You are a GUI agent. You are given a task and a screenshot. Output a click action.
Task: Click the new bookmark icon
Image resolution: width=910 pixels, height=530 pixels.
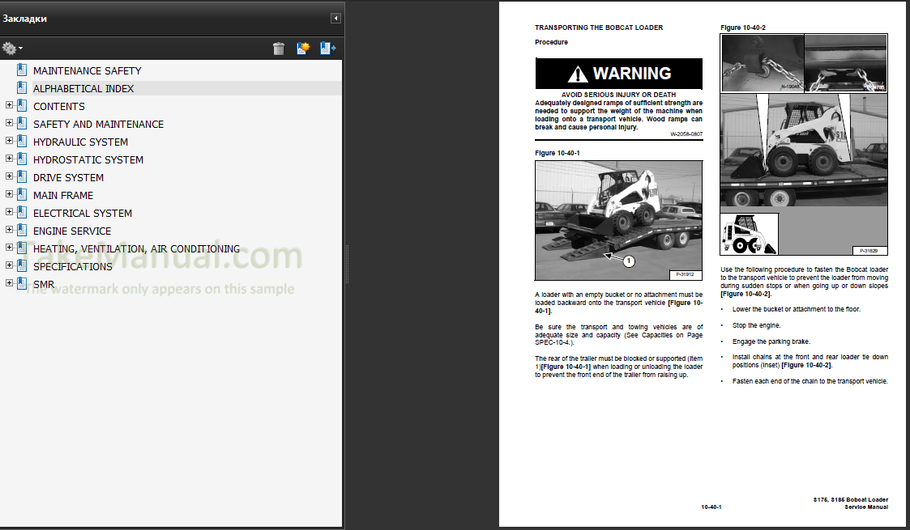(303, 49)
